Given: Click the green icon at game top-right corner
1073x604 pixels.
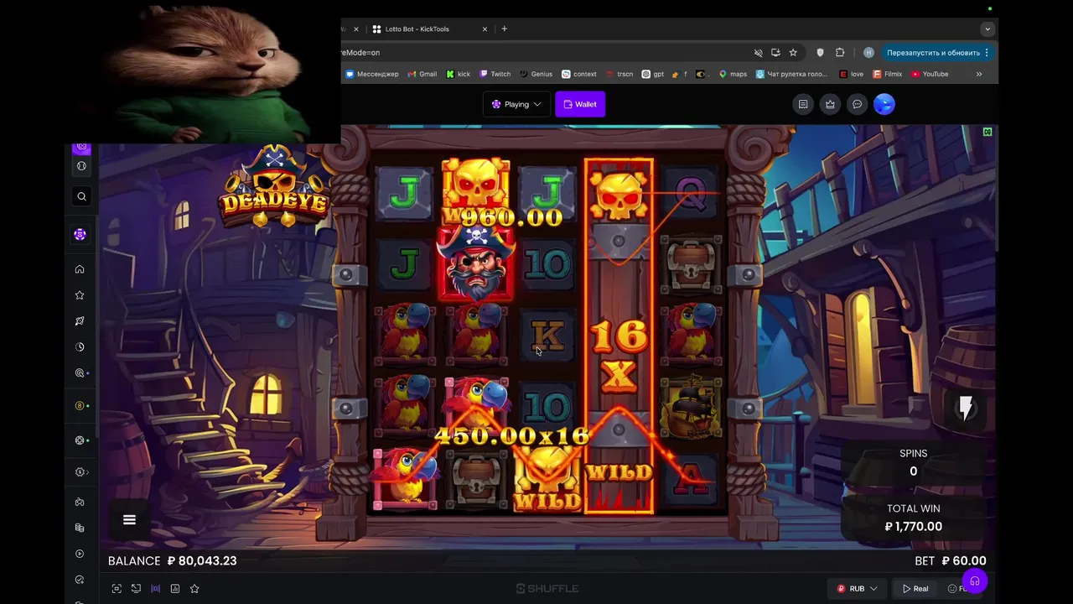Looking at the screenshot, I should (987, 133).
